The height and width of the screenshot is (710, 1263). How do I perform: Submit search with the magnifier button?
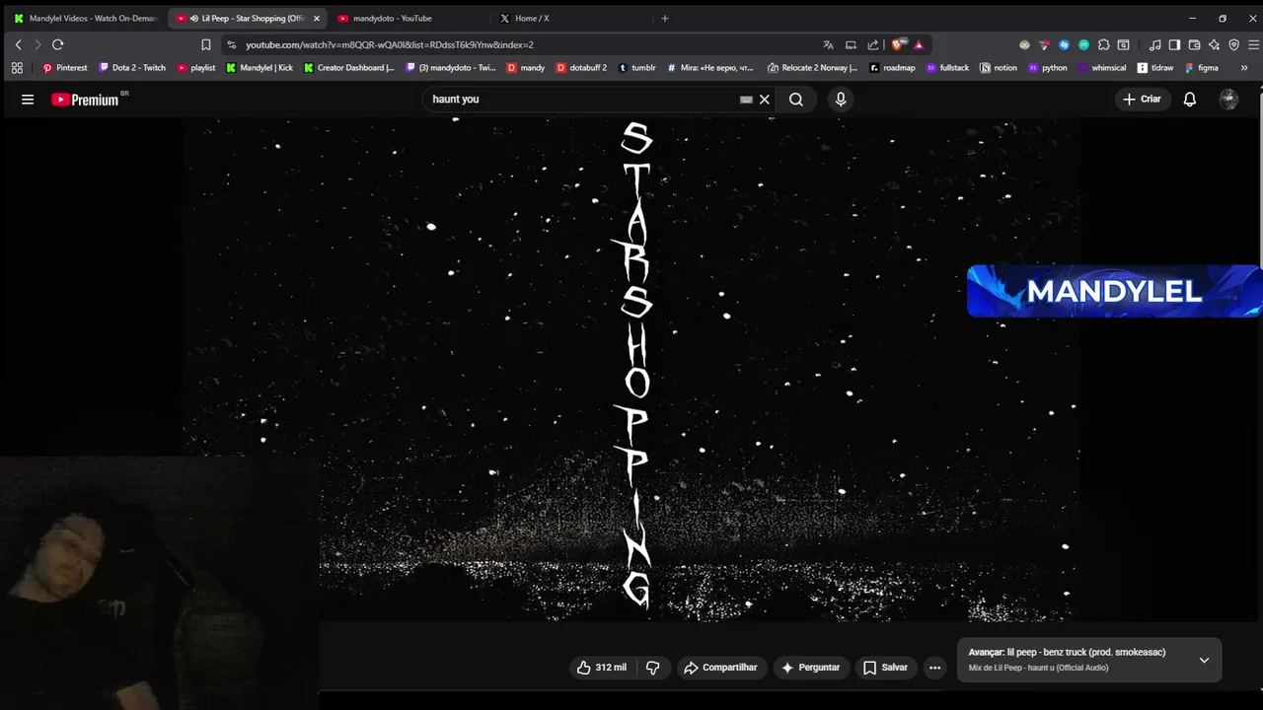[795, 100]
